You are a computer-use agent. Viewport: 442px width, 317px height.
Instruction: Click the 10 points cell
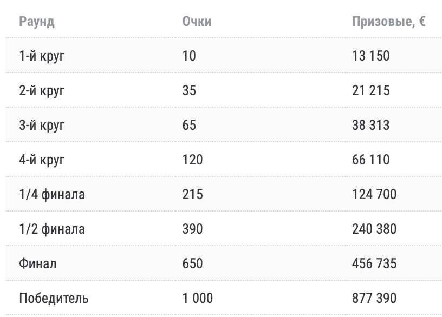pyautogui.click(x=189, y=56)
